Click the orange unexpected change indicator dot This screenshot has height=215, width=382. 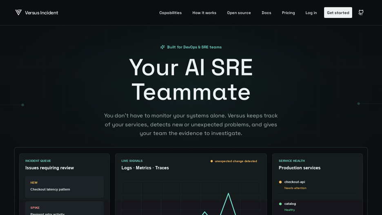click(x=211, y=161)
